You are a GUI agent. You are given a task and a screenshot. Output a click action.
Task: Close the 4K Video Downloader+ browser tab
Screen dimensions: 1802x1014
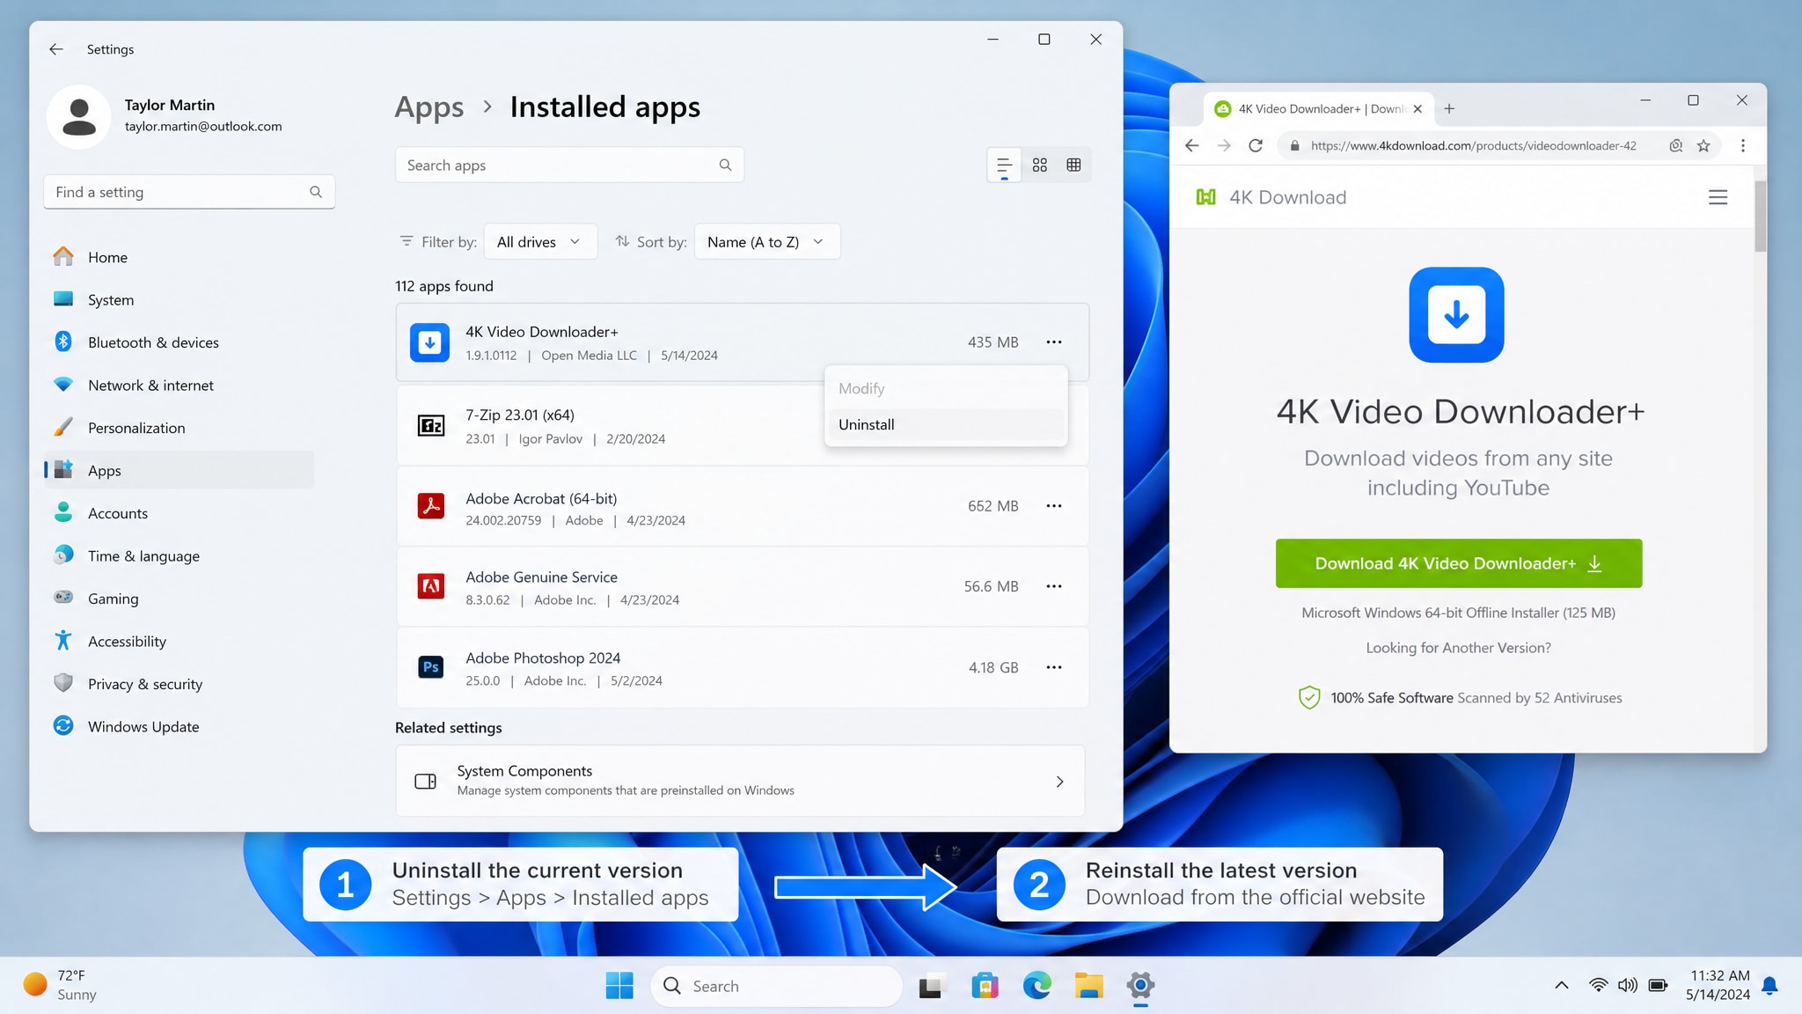[x=1417, y=109]
